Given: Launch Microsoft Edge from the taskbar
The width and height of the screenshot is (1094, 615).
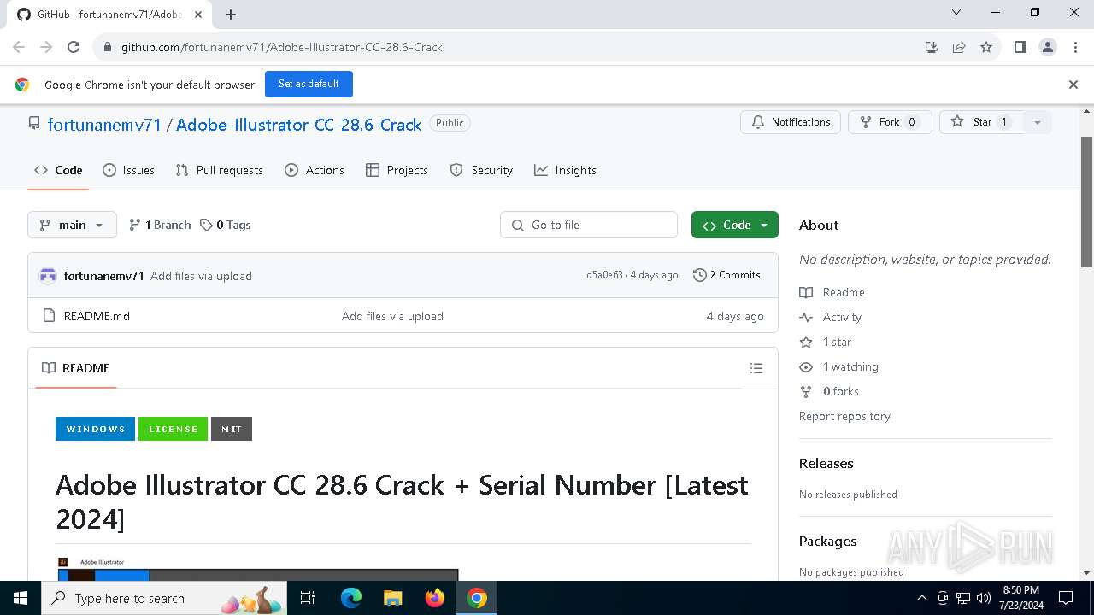Looking at the screenshot, I should click(x=351, y=598).
